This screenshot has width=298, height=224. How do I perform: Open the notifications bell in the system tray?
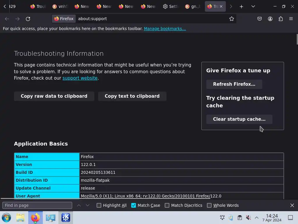click(222, 218)
